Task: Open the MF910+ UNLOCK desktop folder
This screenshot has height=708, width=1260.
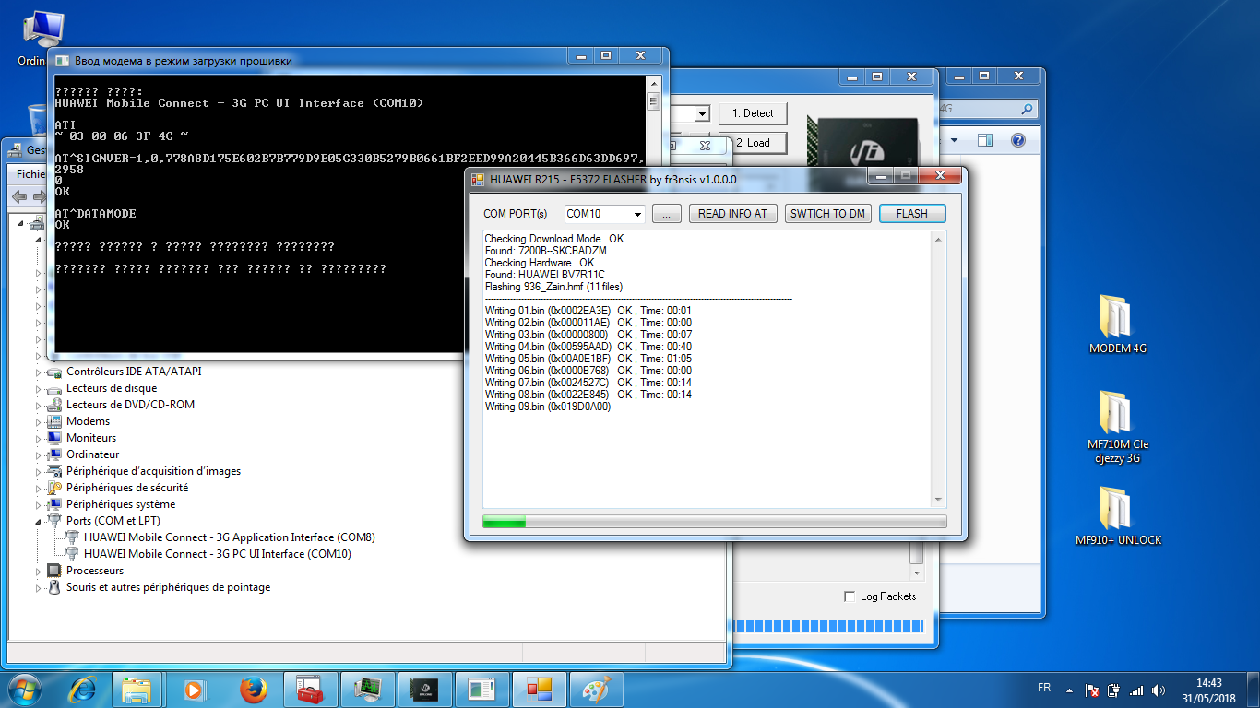Action: point(1118,516)
